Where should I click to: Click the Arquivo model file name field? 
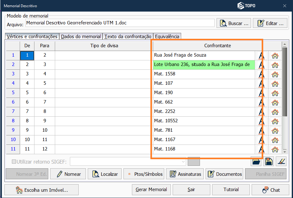coord(120,23)
